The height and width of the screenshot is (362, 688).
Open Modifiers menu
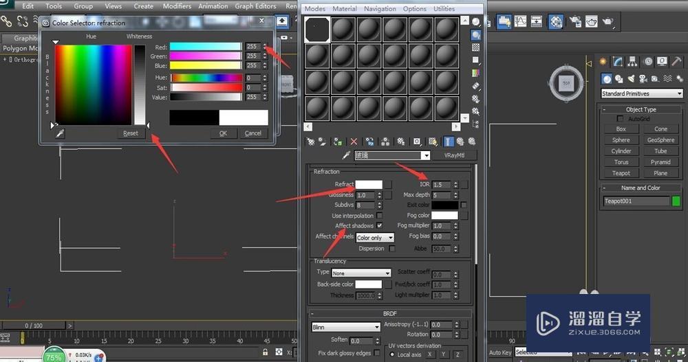(177, 6)
